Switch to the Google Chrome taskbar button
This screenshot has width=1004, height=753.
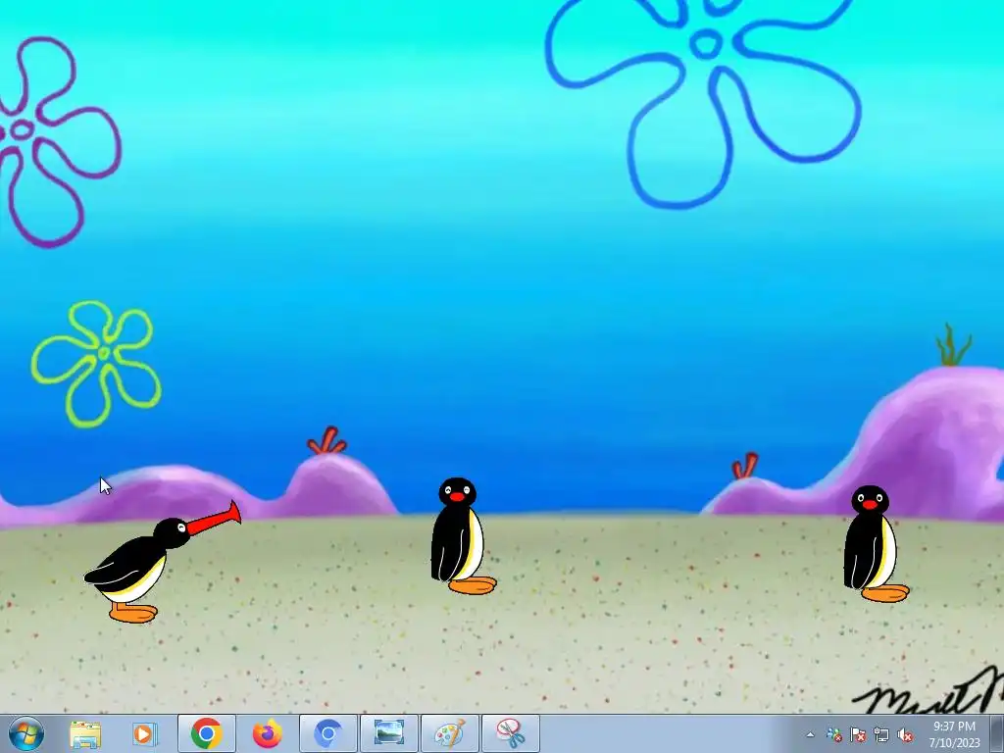(206, 733)
